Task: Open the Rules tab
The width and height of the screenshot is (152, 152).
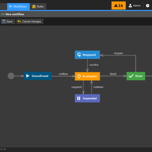Action: point(38,7)
